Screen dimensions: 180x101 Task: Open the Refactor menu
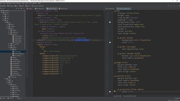tap(19, 3)
